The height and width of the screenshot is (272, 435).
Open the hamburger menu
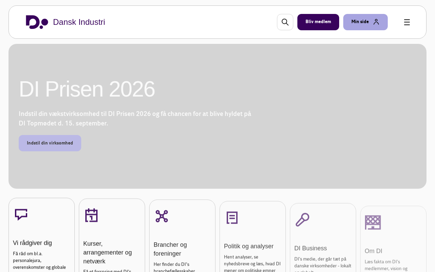[407, 22]
